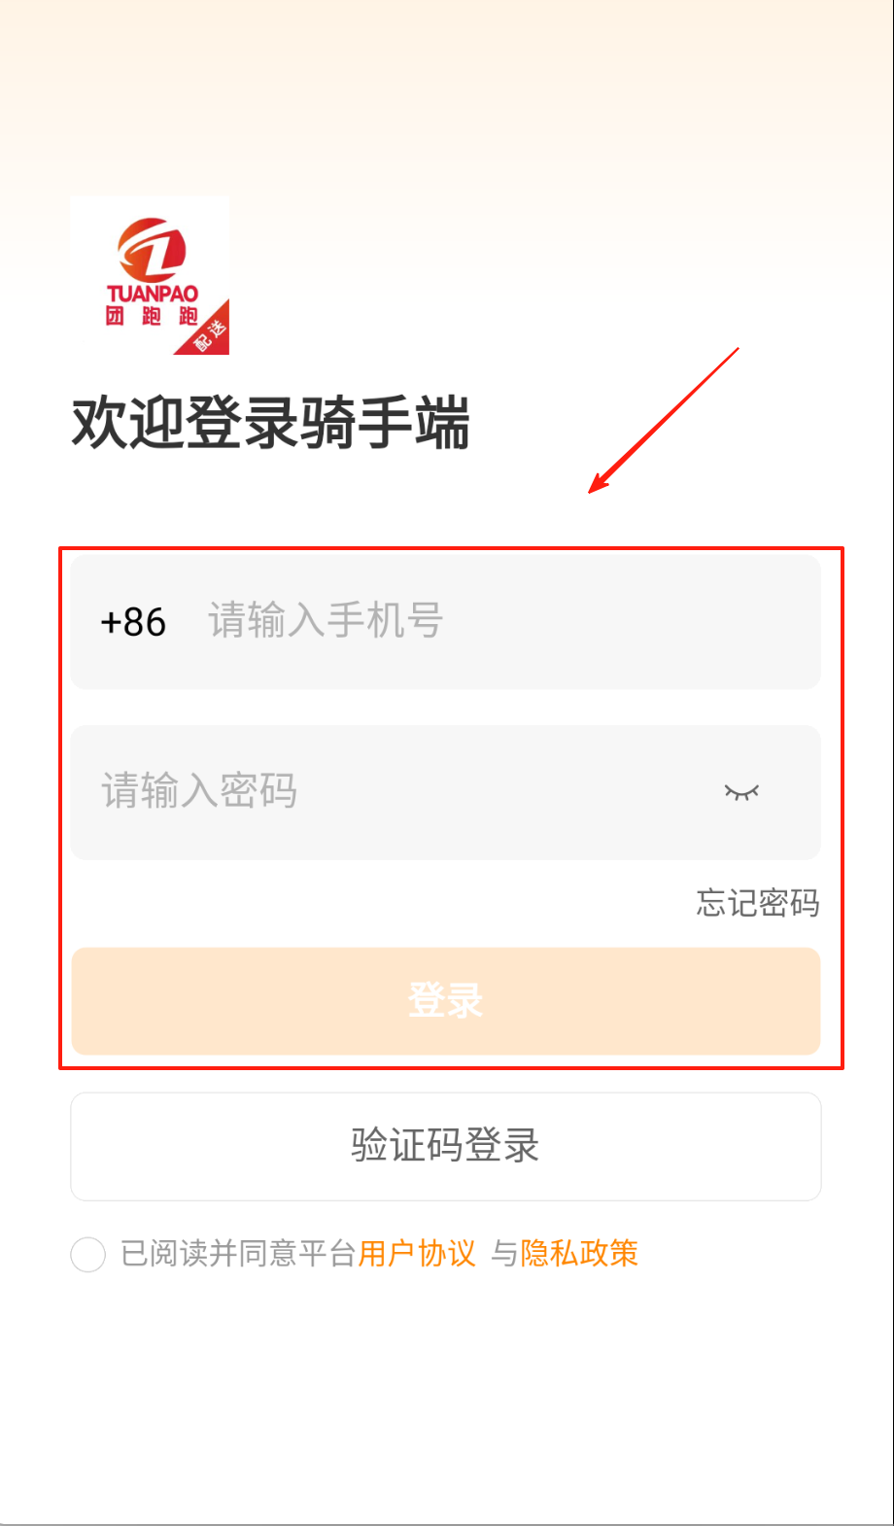
Task: Click the red arrow annotation
Action: tap(665, 420)
